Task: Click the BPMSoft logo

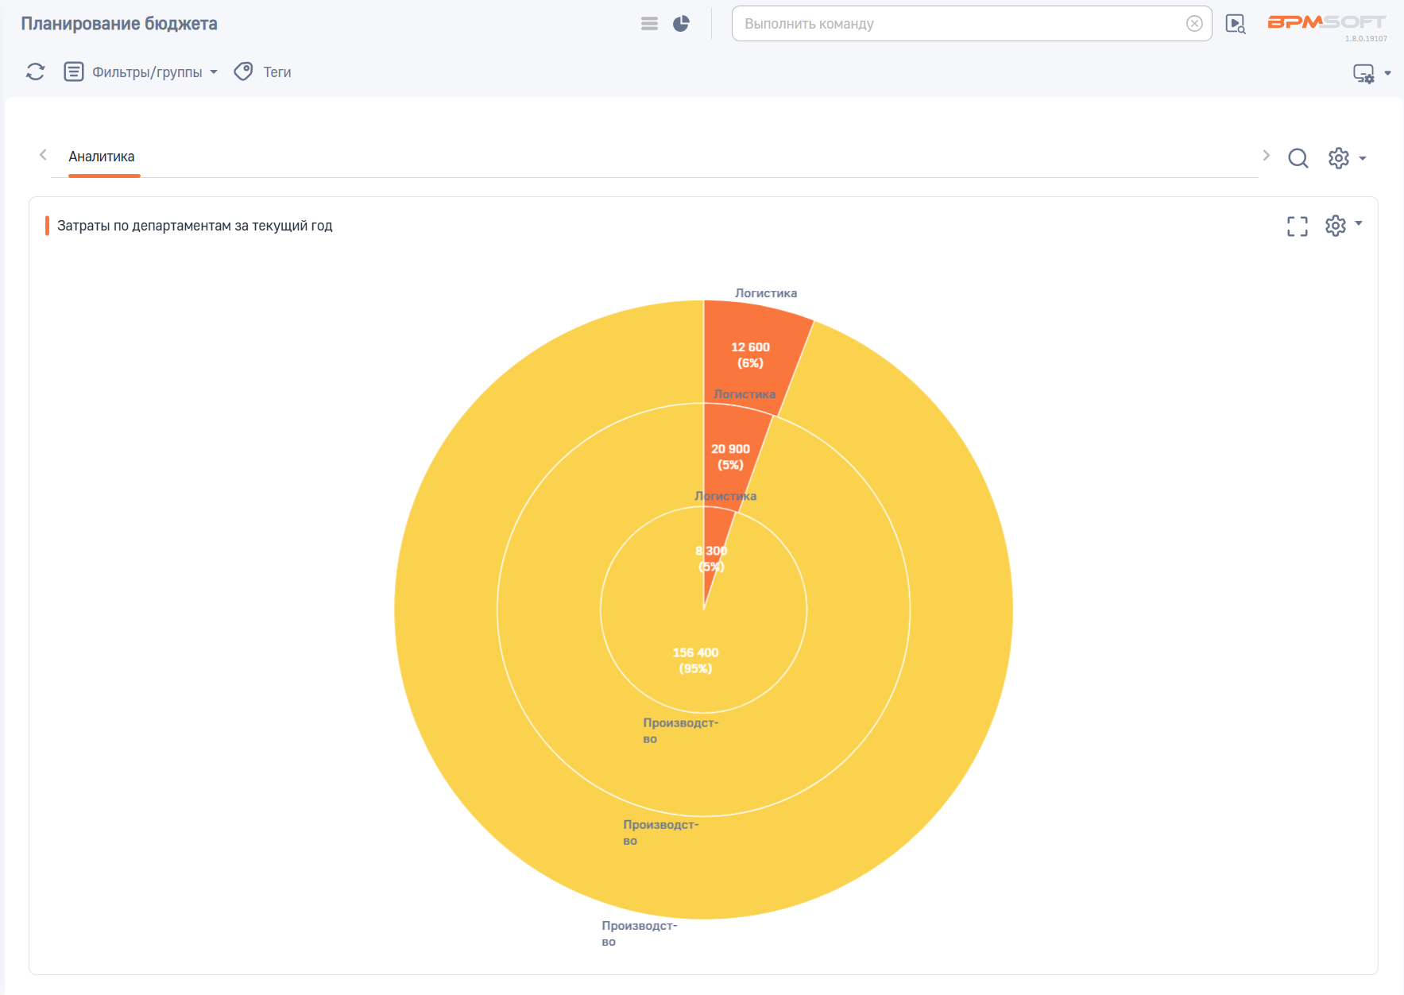Action: click(1325, 22)
